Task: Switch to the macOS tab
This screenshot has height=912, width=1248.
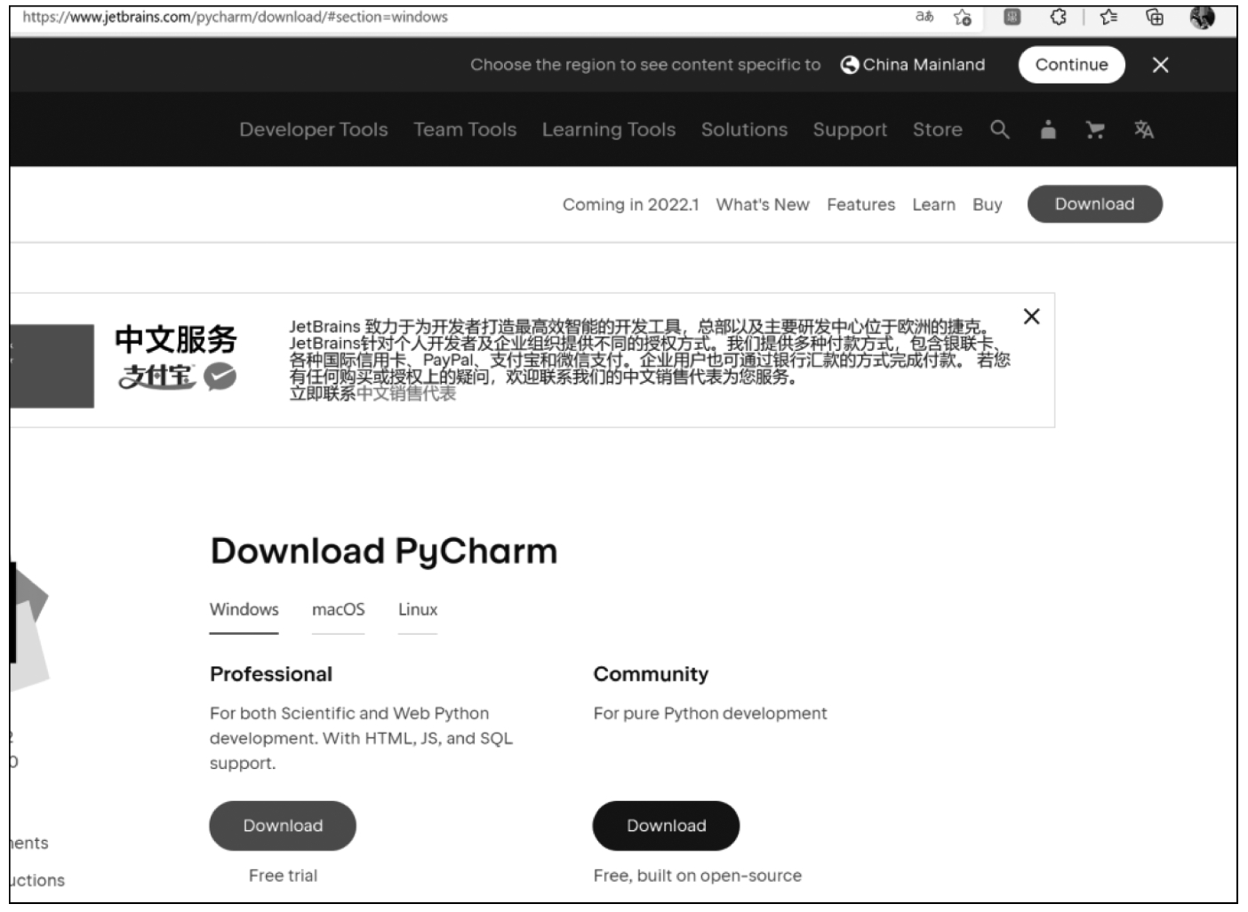Action: pyautogui.click(x=338, y=610)
